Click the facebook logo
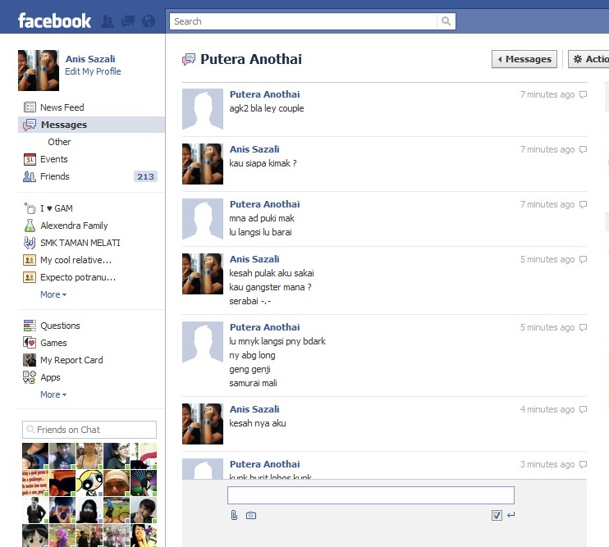The width and height of the screenshot is (609, 547). coord(55,21)
